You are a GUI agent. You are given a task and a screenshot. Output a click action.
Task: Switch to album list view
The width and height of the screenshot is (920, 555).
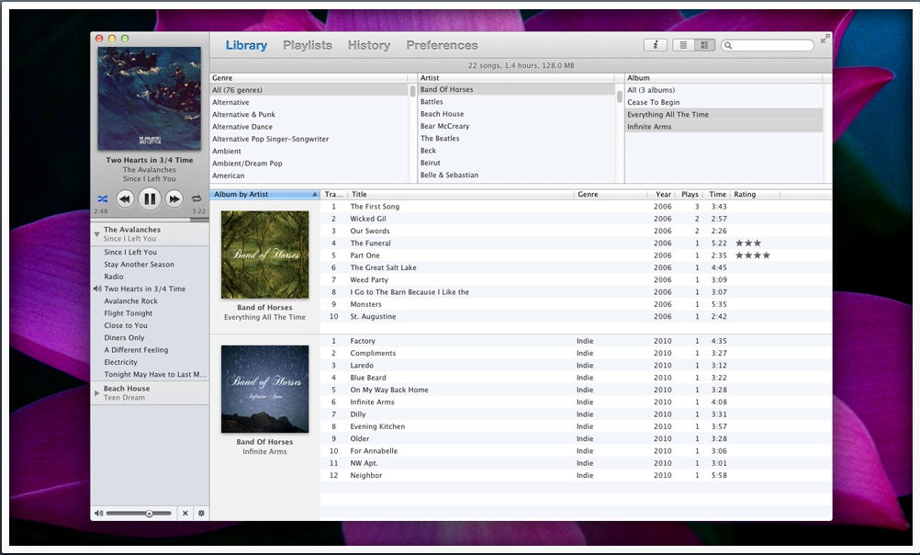point(704,45)
